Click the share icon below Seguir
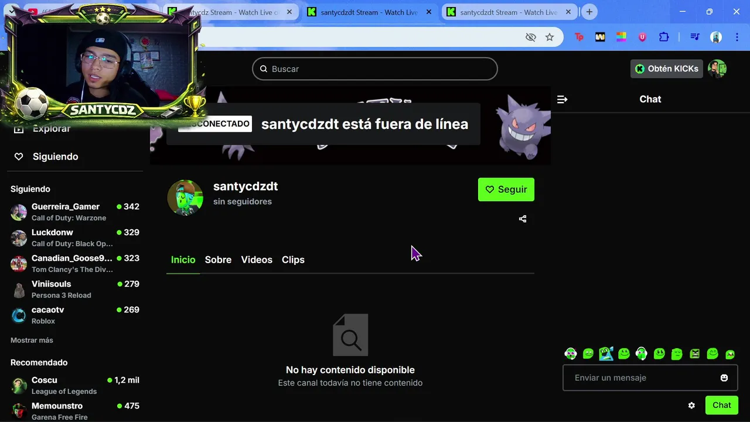The image size is (750, 422). (x=523, y=219)
